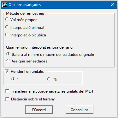Open the application icon menu in title bar
The image size is (118, 118).
point(4,5)
